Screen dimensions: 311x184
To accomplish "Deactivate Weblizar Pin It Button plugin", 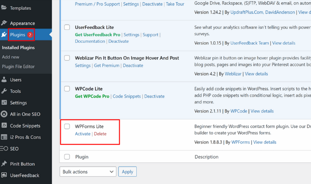I will click(133, 66).
